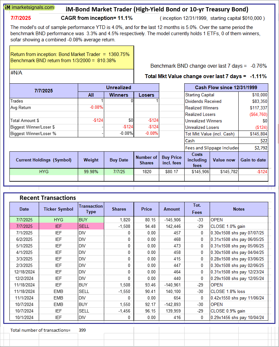Select the yellow Return from inception box

[x=72, y=57]
